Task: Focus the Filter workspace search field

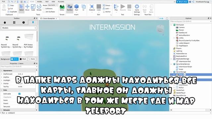Action: tap(190, 21)
